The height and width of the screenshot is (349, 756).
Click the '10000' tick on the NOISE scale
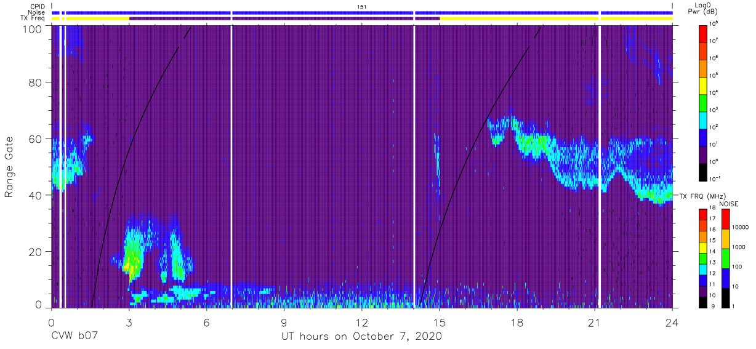coord(739,227)
